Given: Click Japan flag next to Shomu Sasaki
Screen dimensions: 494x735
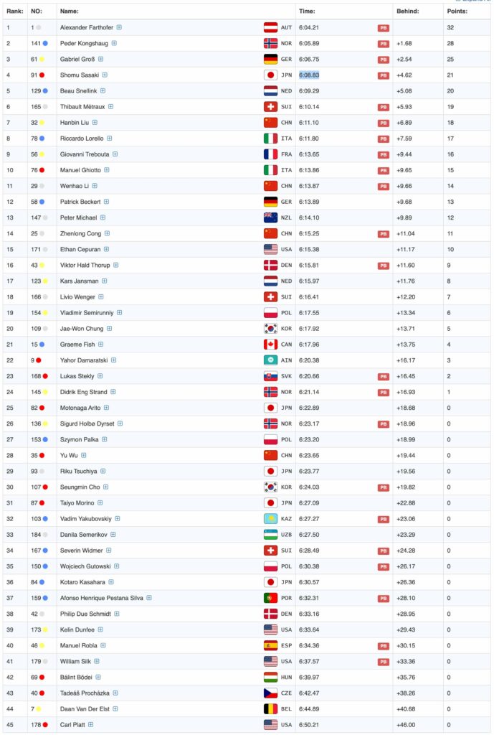Looking at the screenshot, I should [270, 75].
